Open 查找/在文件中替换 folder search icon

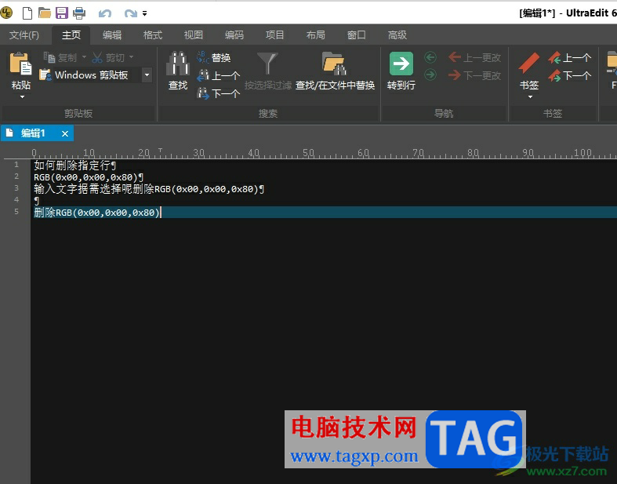(x=335, y=64)
